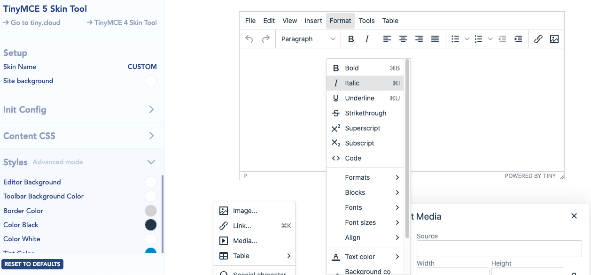Click the Color Black swatch

(150, 225)
